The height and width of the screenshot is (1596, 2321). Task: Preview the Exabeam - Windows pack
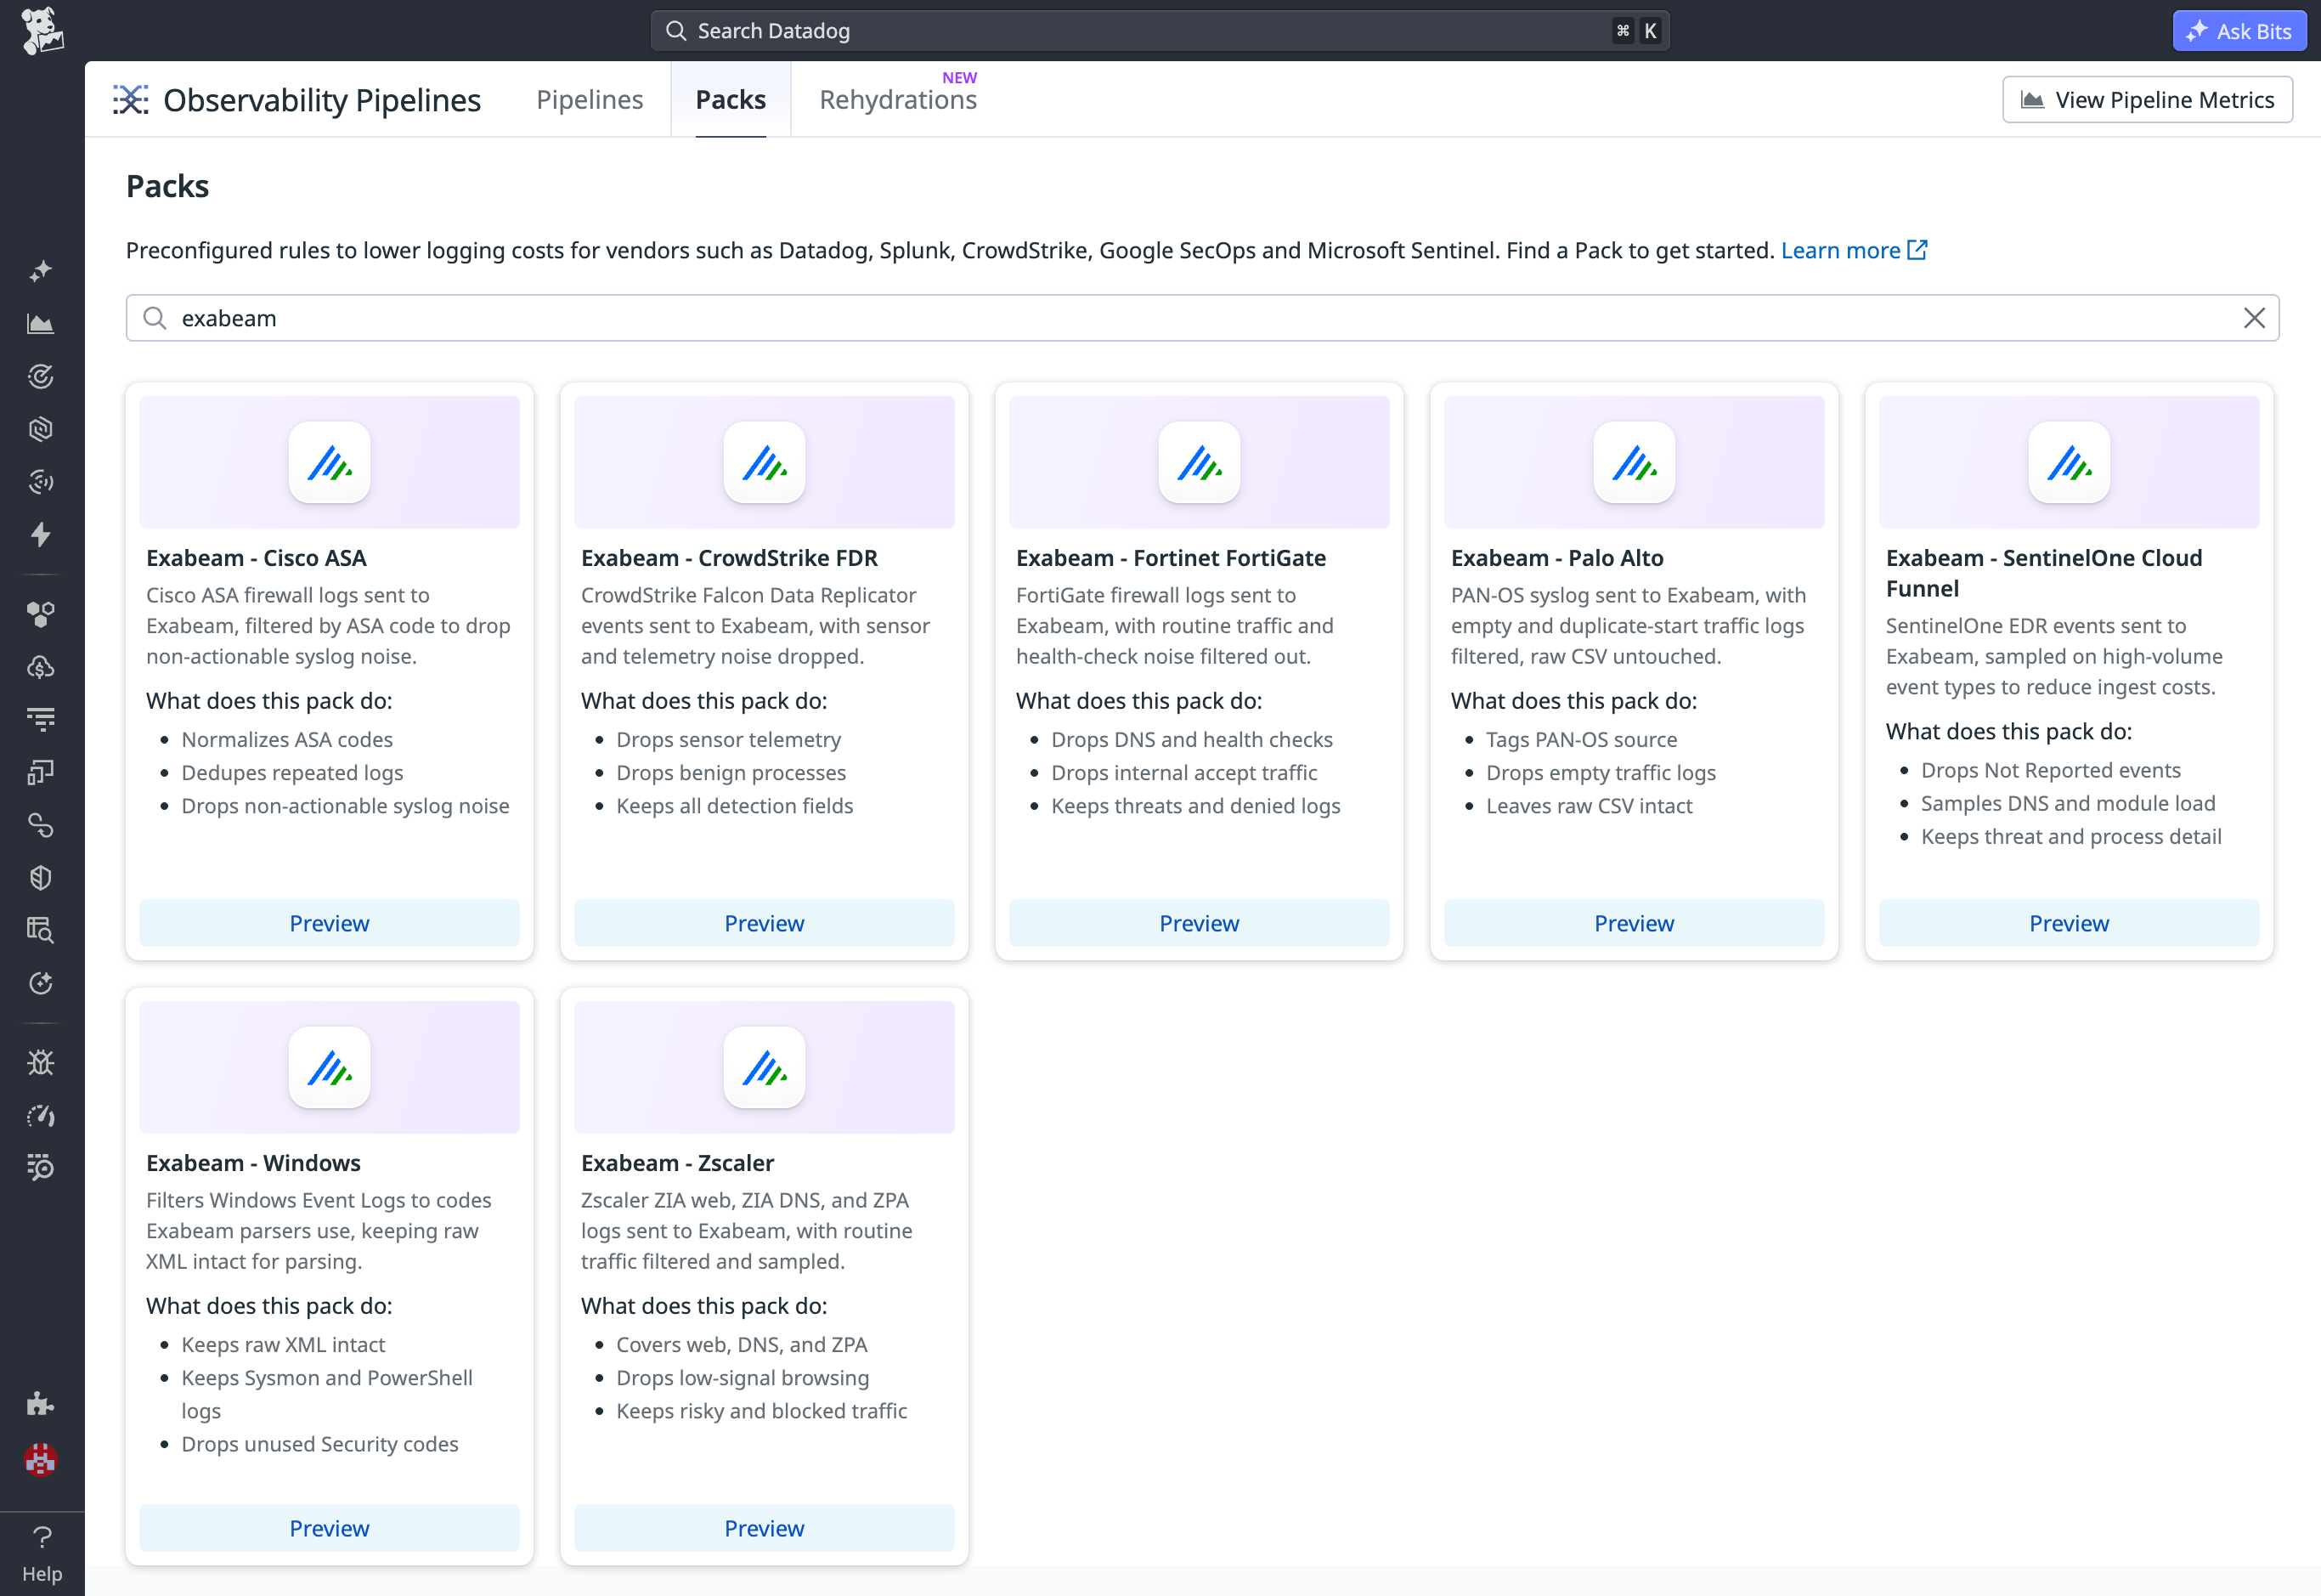(329, 1528)
